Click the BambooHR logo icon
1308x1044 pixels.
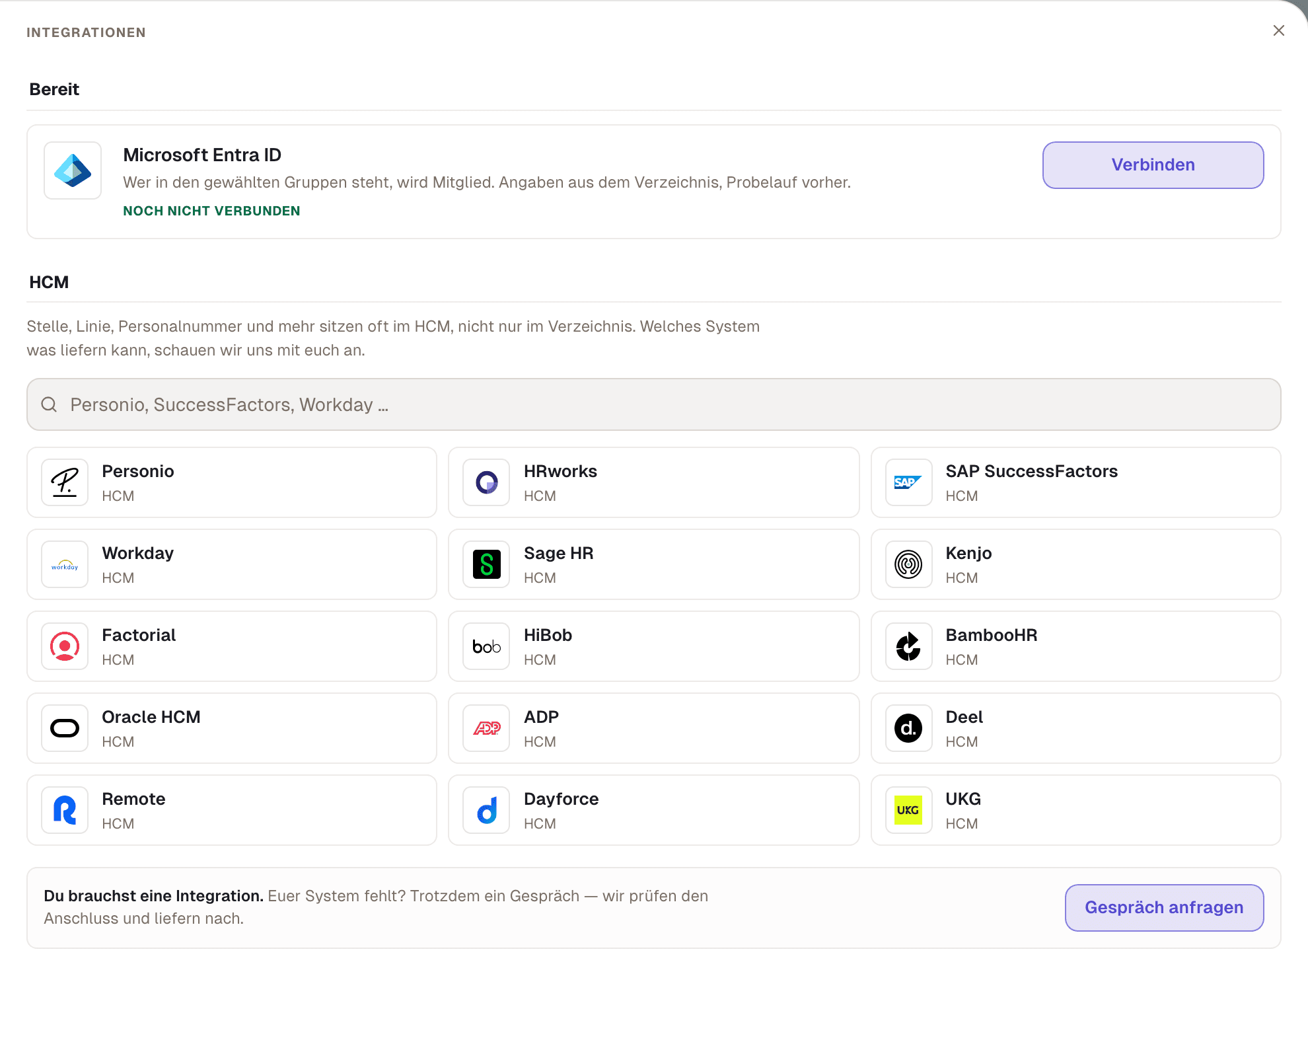tap(908, 646)
